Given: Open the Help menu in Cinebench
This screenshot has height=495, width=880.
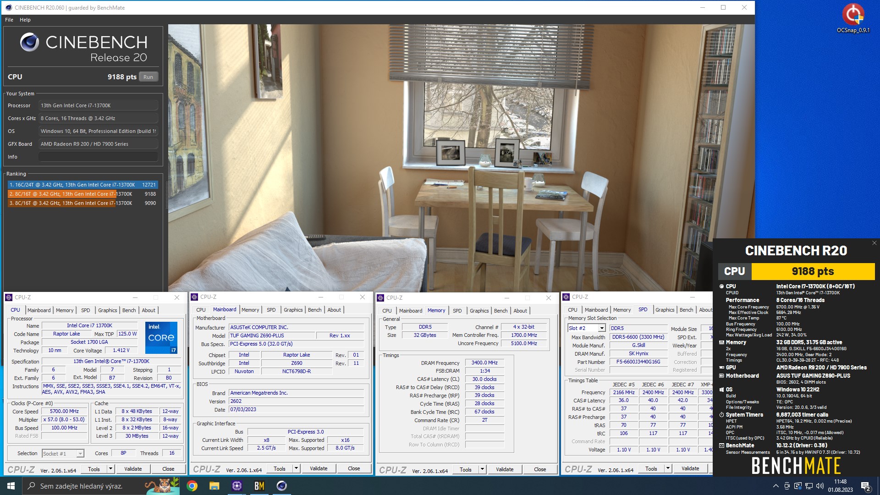Looking at the screenshot, I should [x=25, y=20].
